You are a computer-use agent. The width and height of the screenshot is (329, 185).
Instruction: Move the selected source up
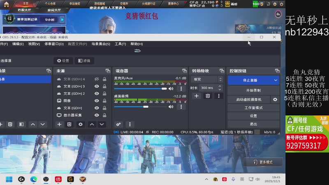(x=92, y=125)
